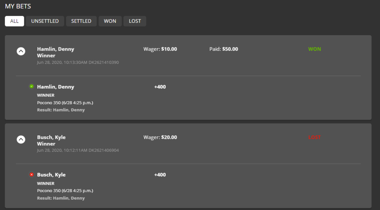Switch to the UNSETTLED tab
380x210 pixels.
(45, 21)
